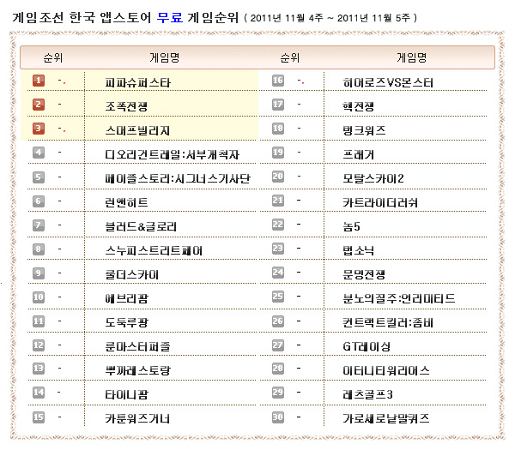Select 분노의질주:언리미티드 entry

(399, 299)
